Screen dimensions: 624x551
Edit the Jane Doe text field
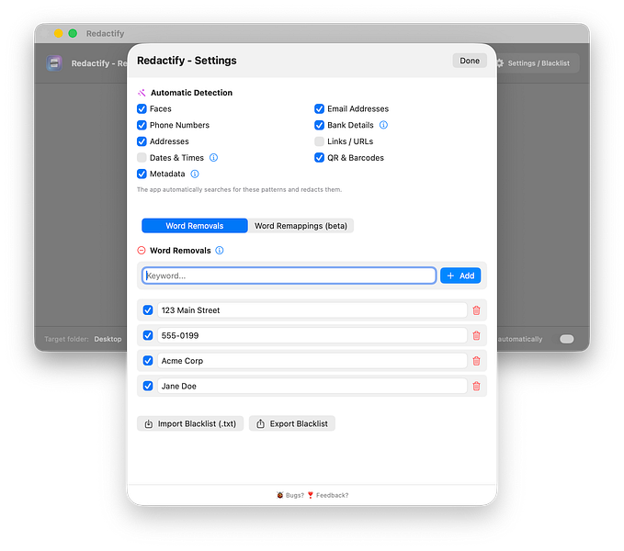(x=312, y=387)
